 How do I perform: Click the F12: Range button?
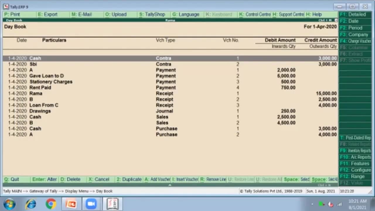click(355, 176)
